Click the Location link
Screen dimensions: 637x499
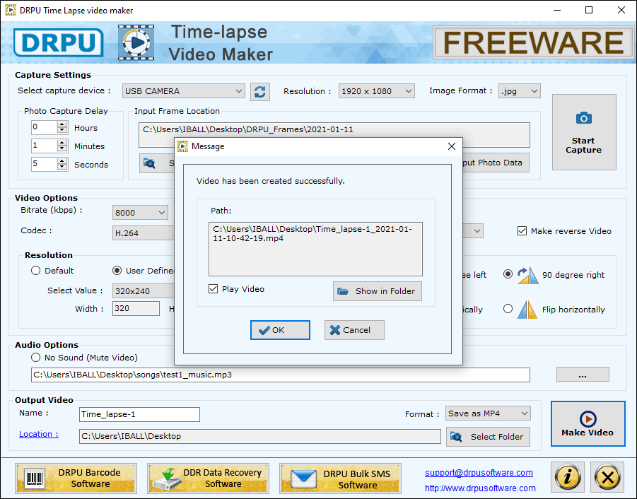coord(39,434)
